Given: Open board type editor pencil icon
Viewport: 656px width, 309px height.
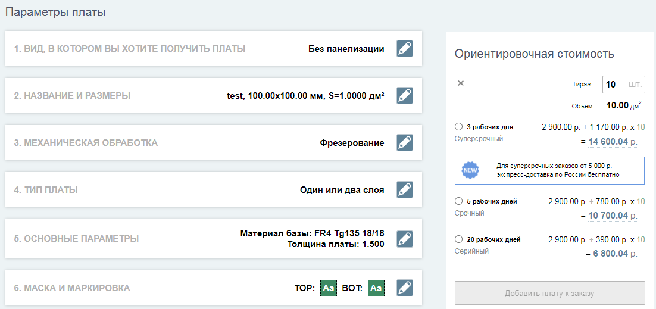Looking at the screenshot, I should click(405, 190).
